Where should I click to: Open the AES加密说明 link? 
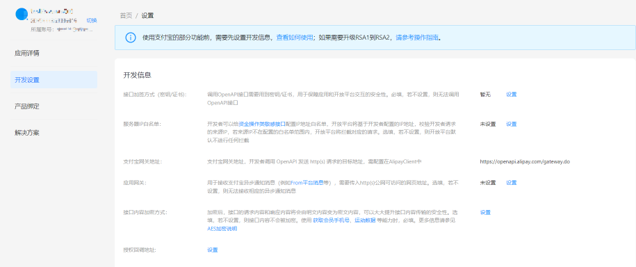click(222, 229)
